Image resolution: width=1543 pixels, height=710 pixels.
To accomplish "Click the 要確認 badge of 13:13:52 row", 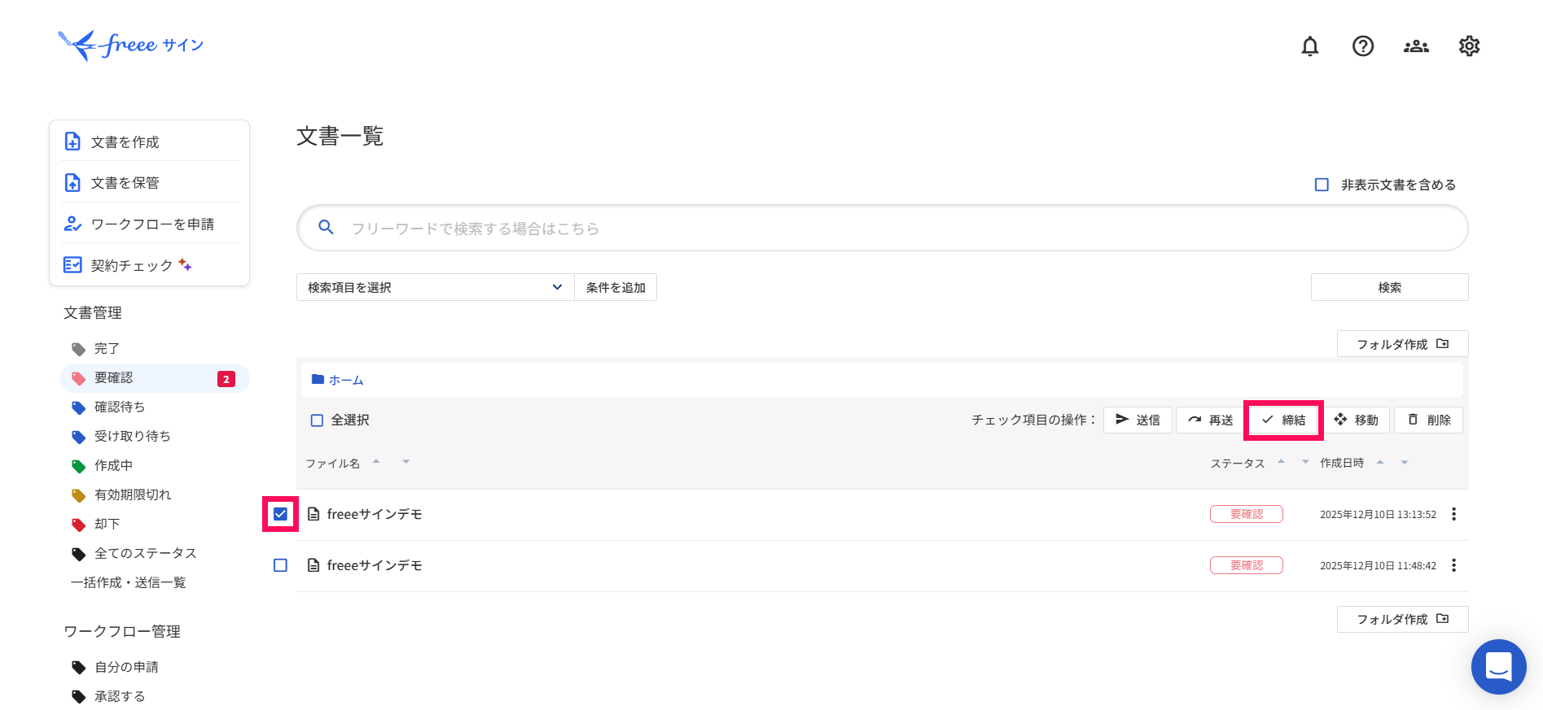I will 1246,514.
